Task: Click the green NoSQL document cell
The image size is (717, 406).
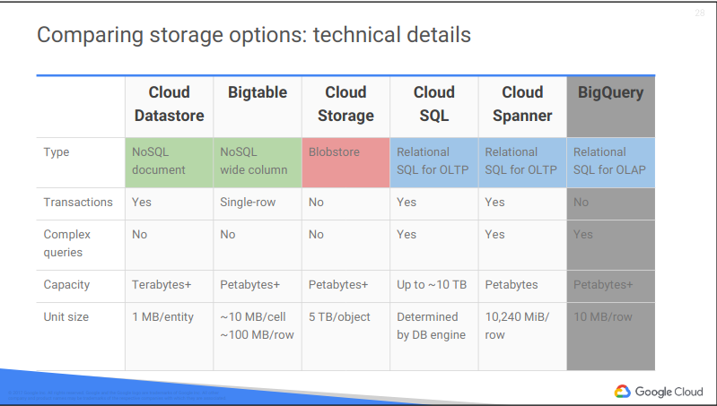Action: (169, 161)
